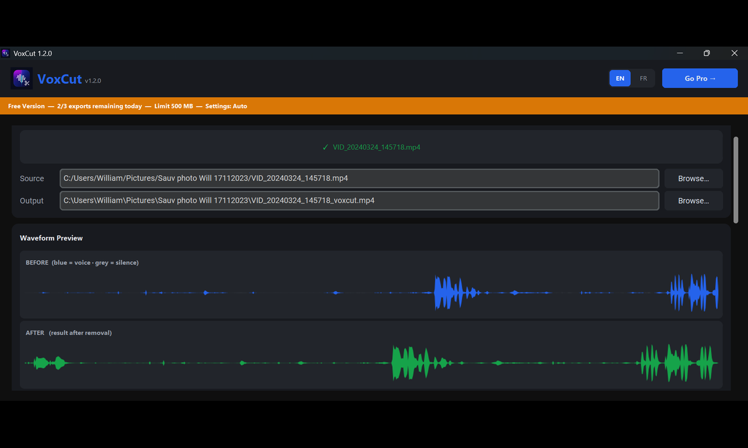Image resolution: width=748 pixels, height=448 pixels.
Task: Click the vertical scrollbar thumb
Action: click(736, 180)
